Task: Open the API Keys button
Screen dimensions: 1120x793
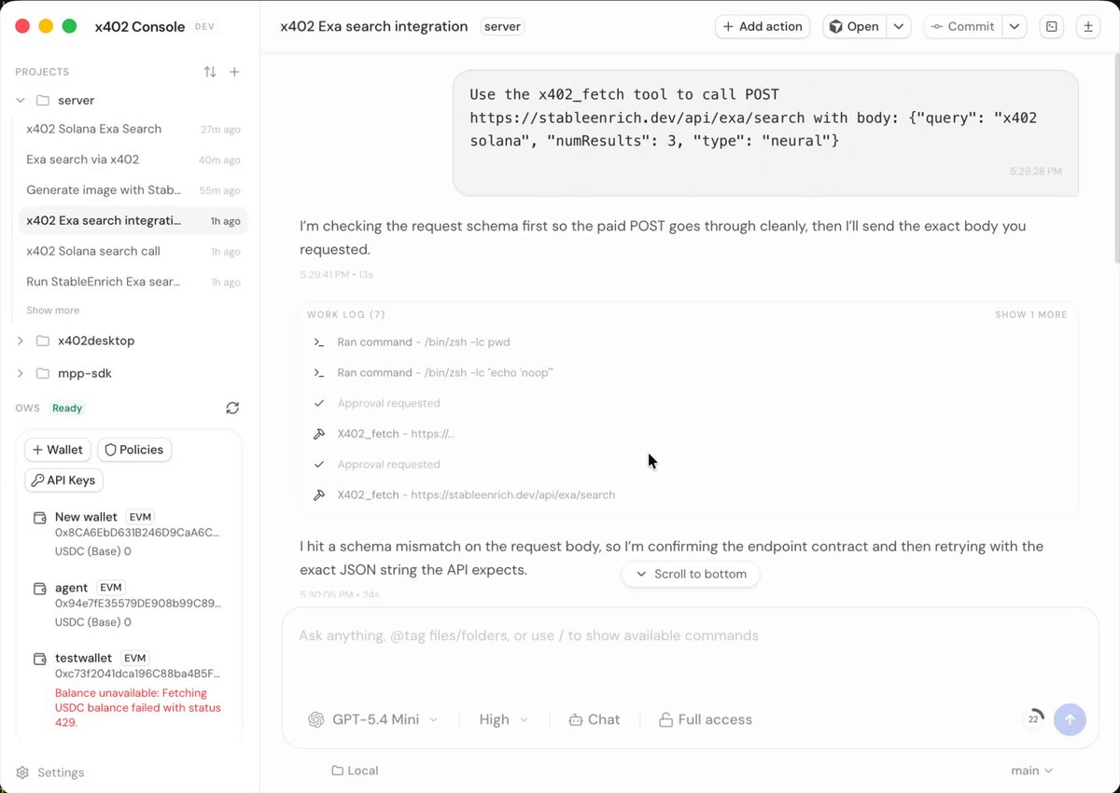Action: pos(63,480)
